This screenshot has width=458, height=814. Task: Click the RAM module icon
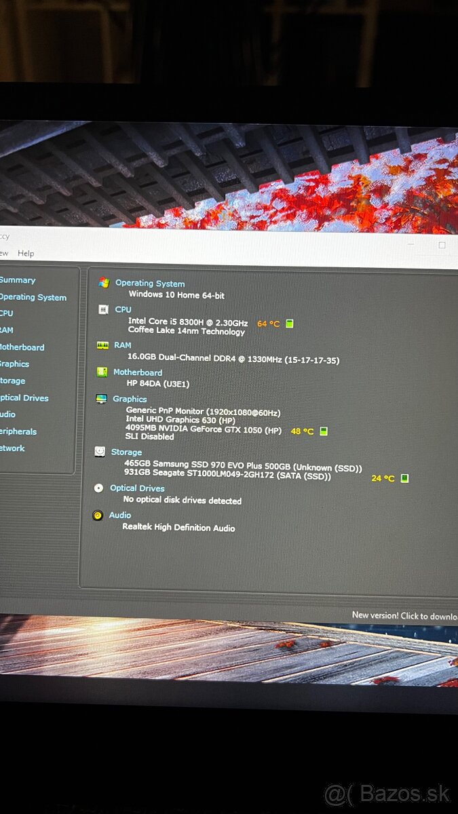102,345
